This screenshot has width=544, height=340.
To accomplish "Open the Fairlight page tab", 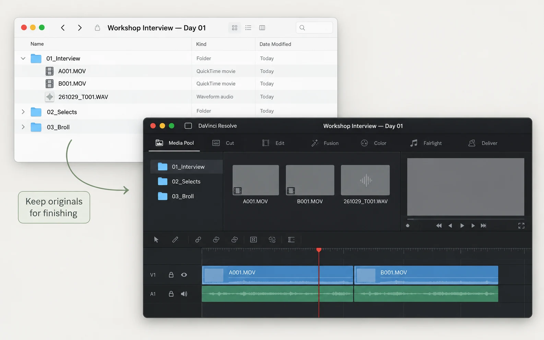I will pos(426,143).
